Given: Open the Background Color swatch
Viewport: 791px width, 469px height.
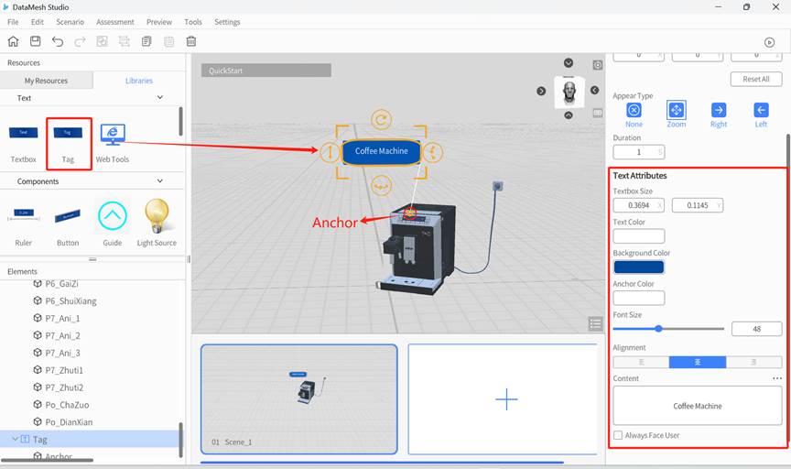Looking at the screenshot, I should coord(638,267).
